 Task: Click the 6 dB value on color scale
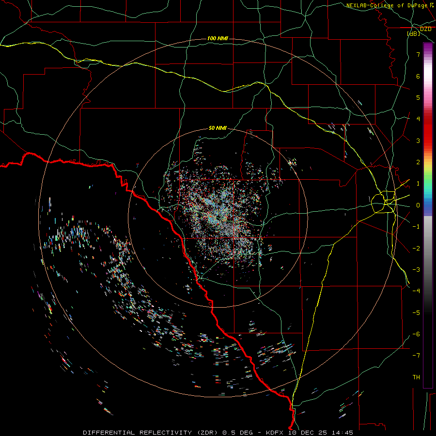click(418, 76)
